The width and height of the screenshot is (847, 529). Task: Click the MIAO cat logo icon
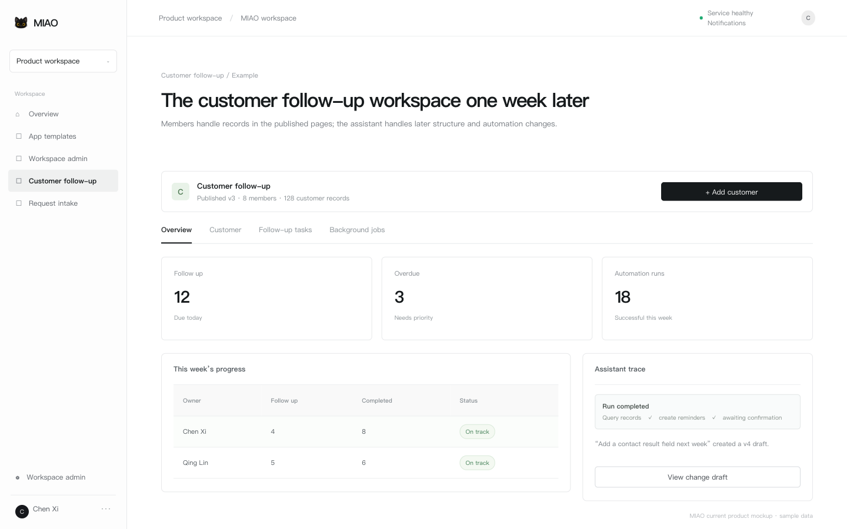click(x=21, y=23)
